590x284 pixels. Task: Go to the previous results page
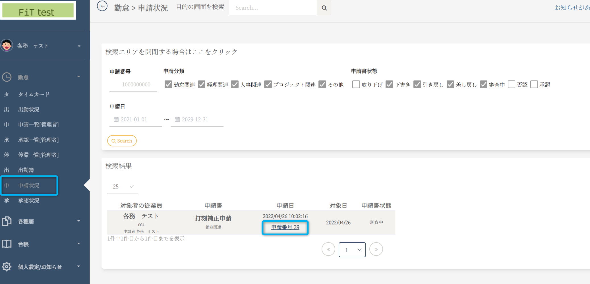coord(328,250)
